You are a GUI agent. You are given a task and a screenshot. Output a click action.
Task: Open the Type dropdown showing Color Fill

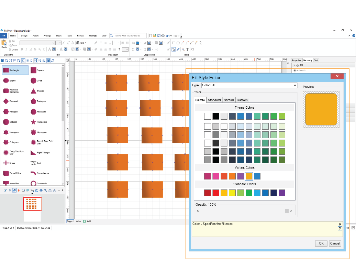coord(249,85)
